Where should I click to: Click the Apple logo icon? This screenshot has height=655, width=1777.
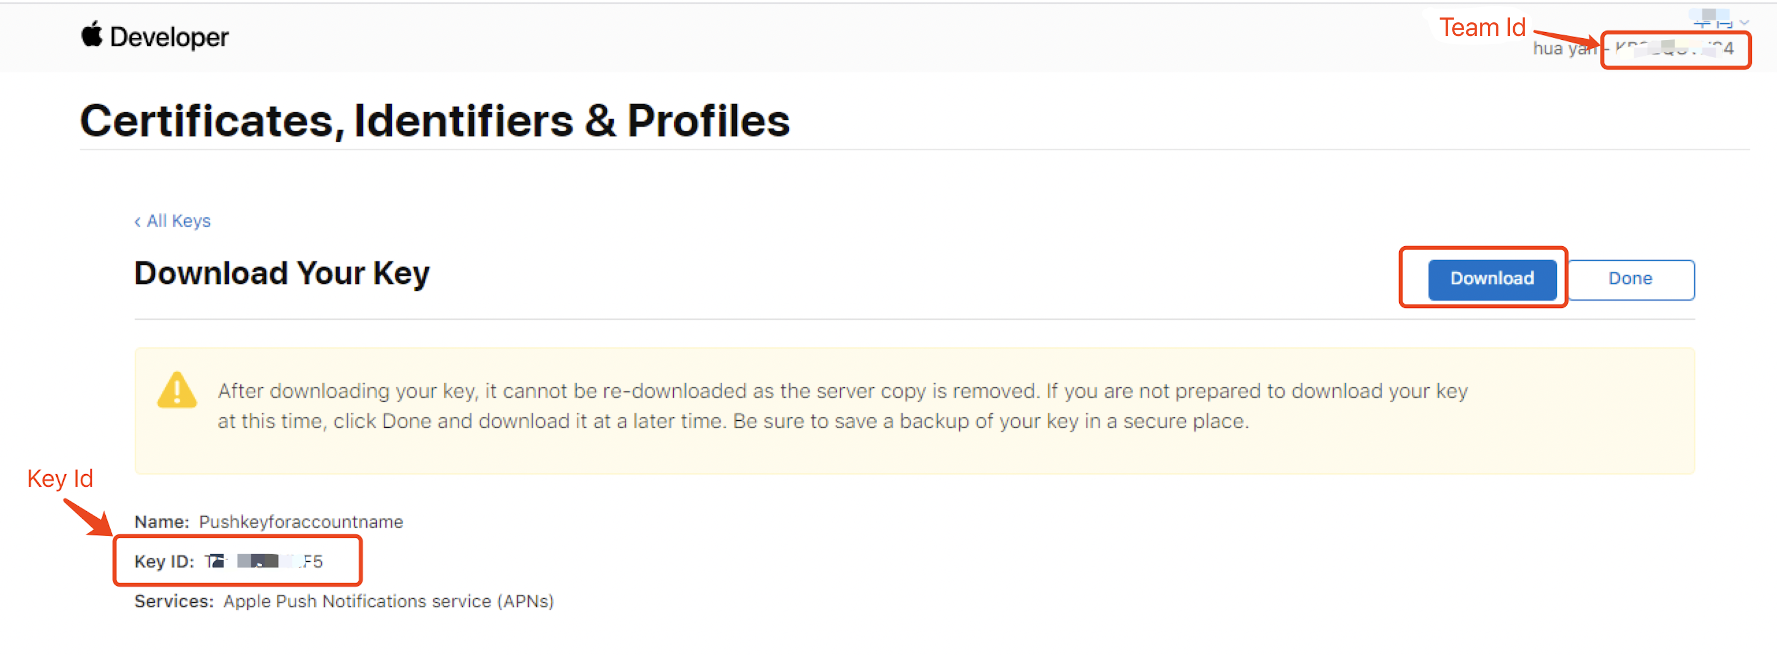pos(92,34)
